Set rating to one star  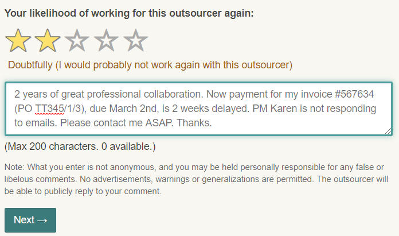18,41
